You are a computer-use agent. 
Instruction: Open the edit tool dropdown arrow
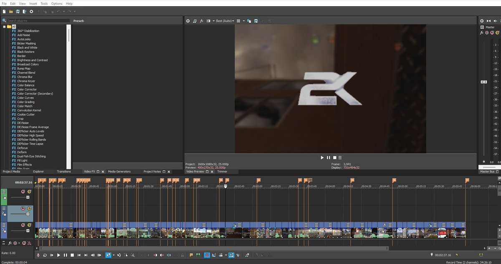pyautogui.click(x=114, y=255)
